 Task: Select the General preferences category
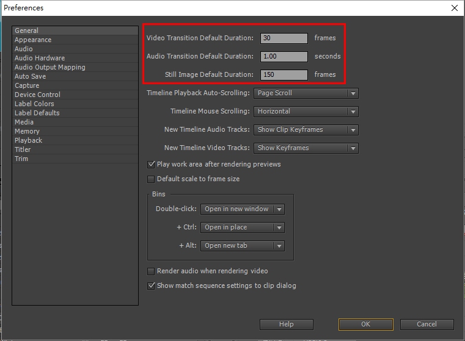click(75, 31)
